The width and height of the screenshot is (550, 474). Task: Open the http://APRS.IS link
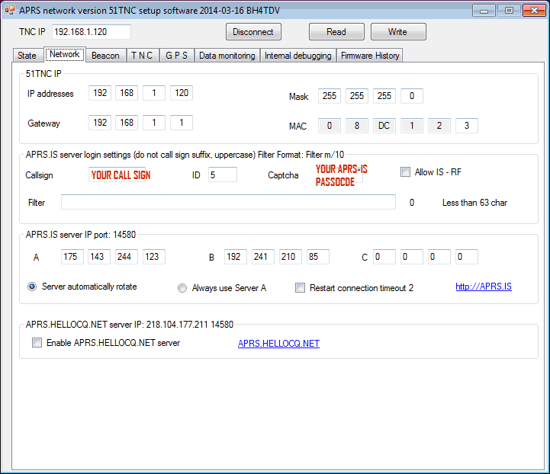pyautogui.click(x=483, y=287)
